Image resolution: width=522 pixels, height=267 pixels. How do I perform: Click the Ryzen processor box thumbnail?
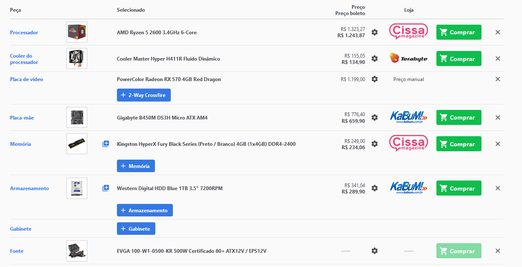[x=77, y=32]
